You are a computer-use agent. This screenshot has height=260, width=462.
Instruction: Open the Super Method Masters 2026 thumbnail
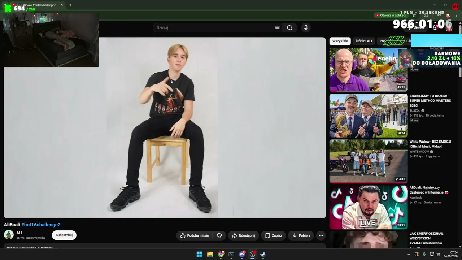coord(369,116)
